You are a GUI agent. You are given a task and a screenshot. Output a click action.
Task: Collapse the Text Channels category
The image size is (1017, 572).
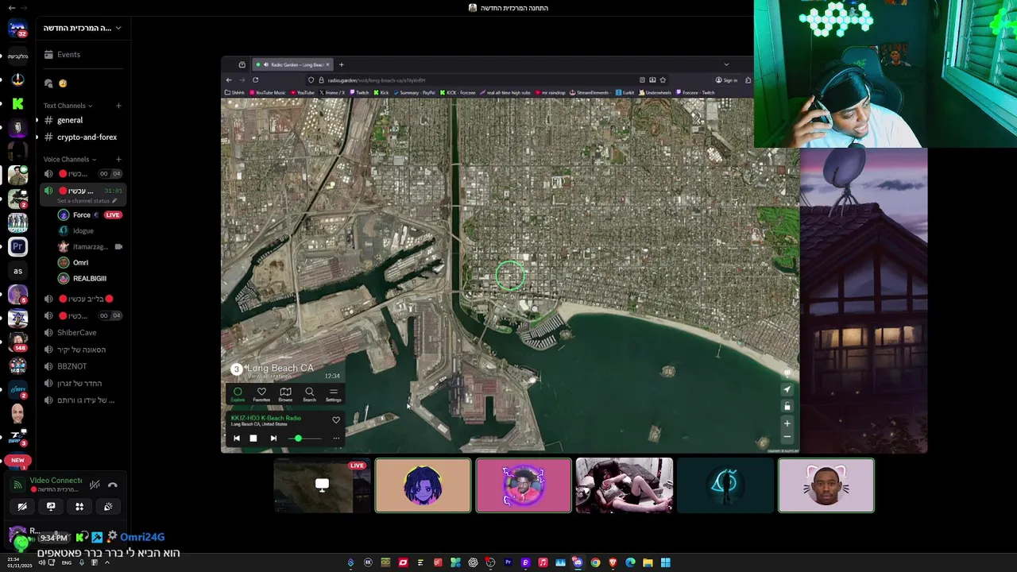pyautogui.click(x=68, y=106)
